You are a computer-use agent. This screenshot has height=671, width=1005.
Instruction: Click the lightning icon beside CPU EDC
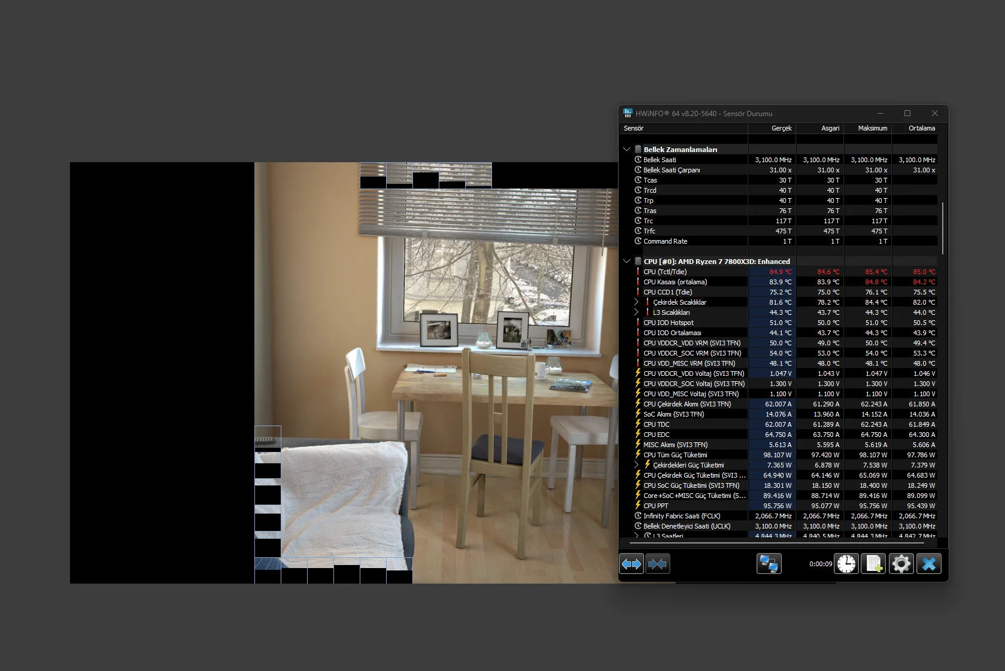pos(638,435)
